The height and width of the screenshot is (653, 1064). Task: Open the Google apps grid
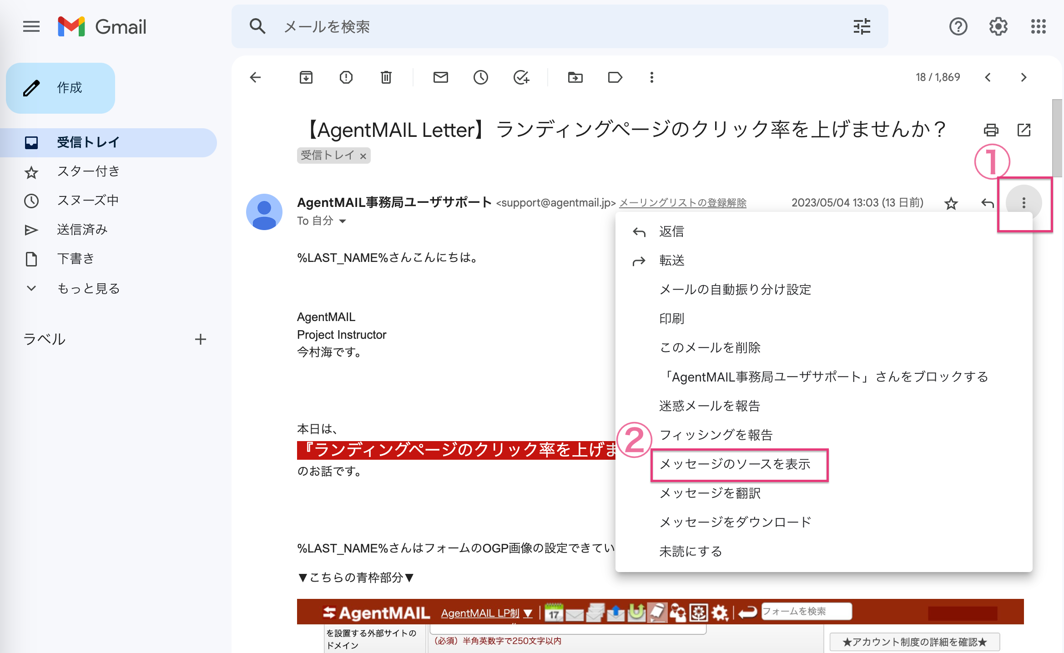tap(1038, 26)
